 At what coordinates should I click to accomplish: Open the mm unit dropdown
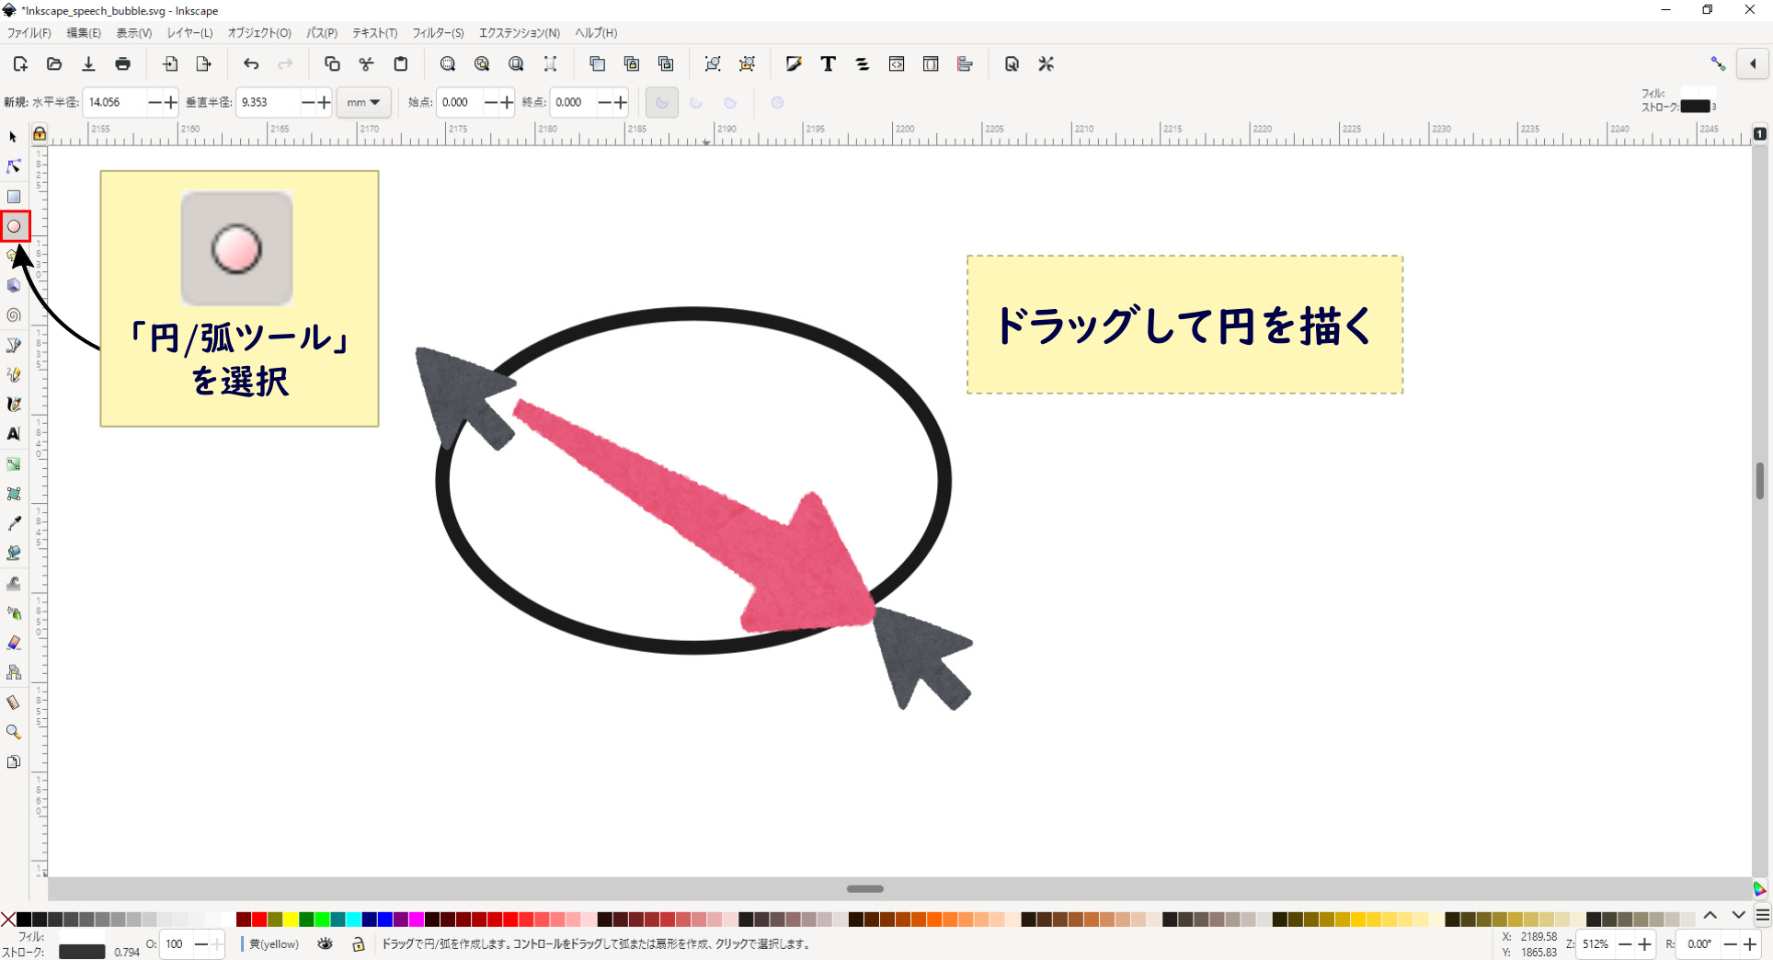364,102
